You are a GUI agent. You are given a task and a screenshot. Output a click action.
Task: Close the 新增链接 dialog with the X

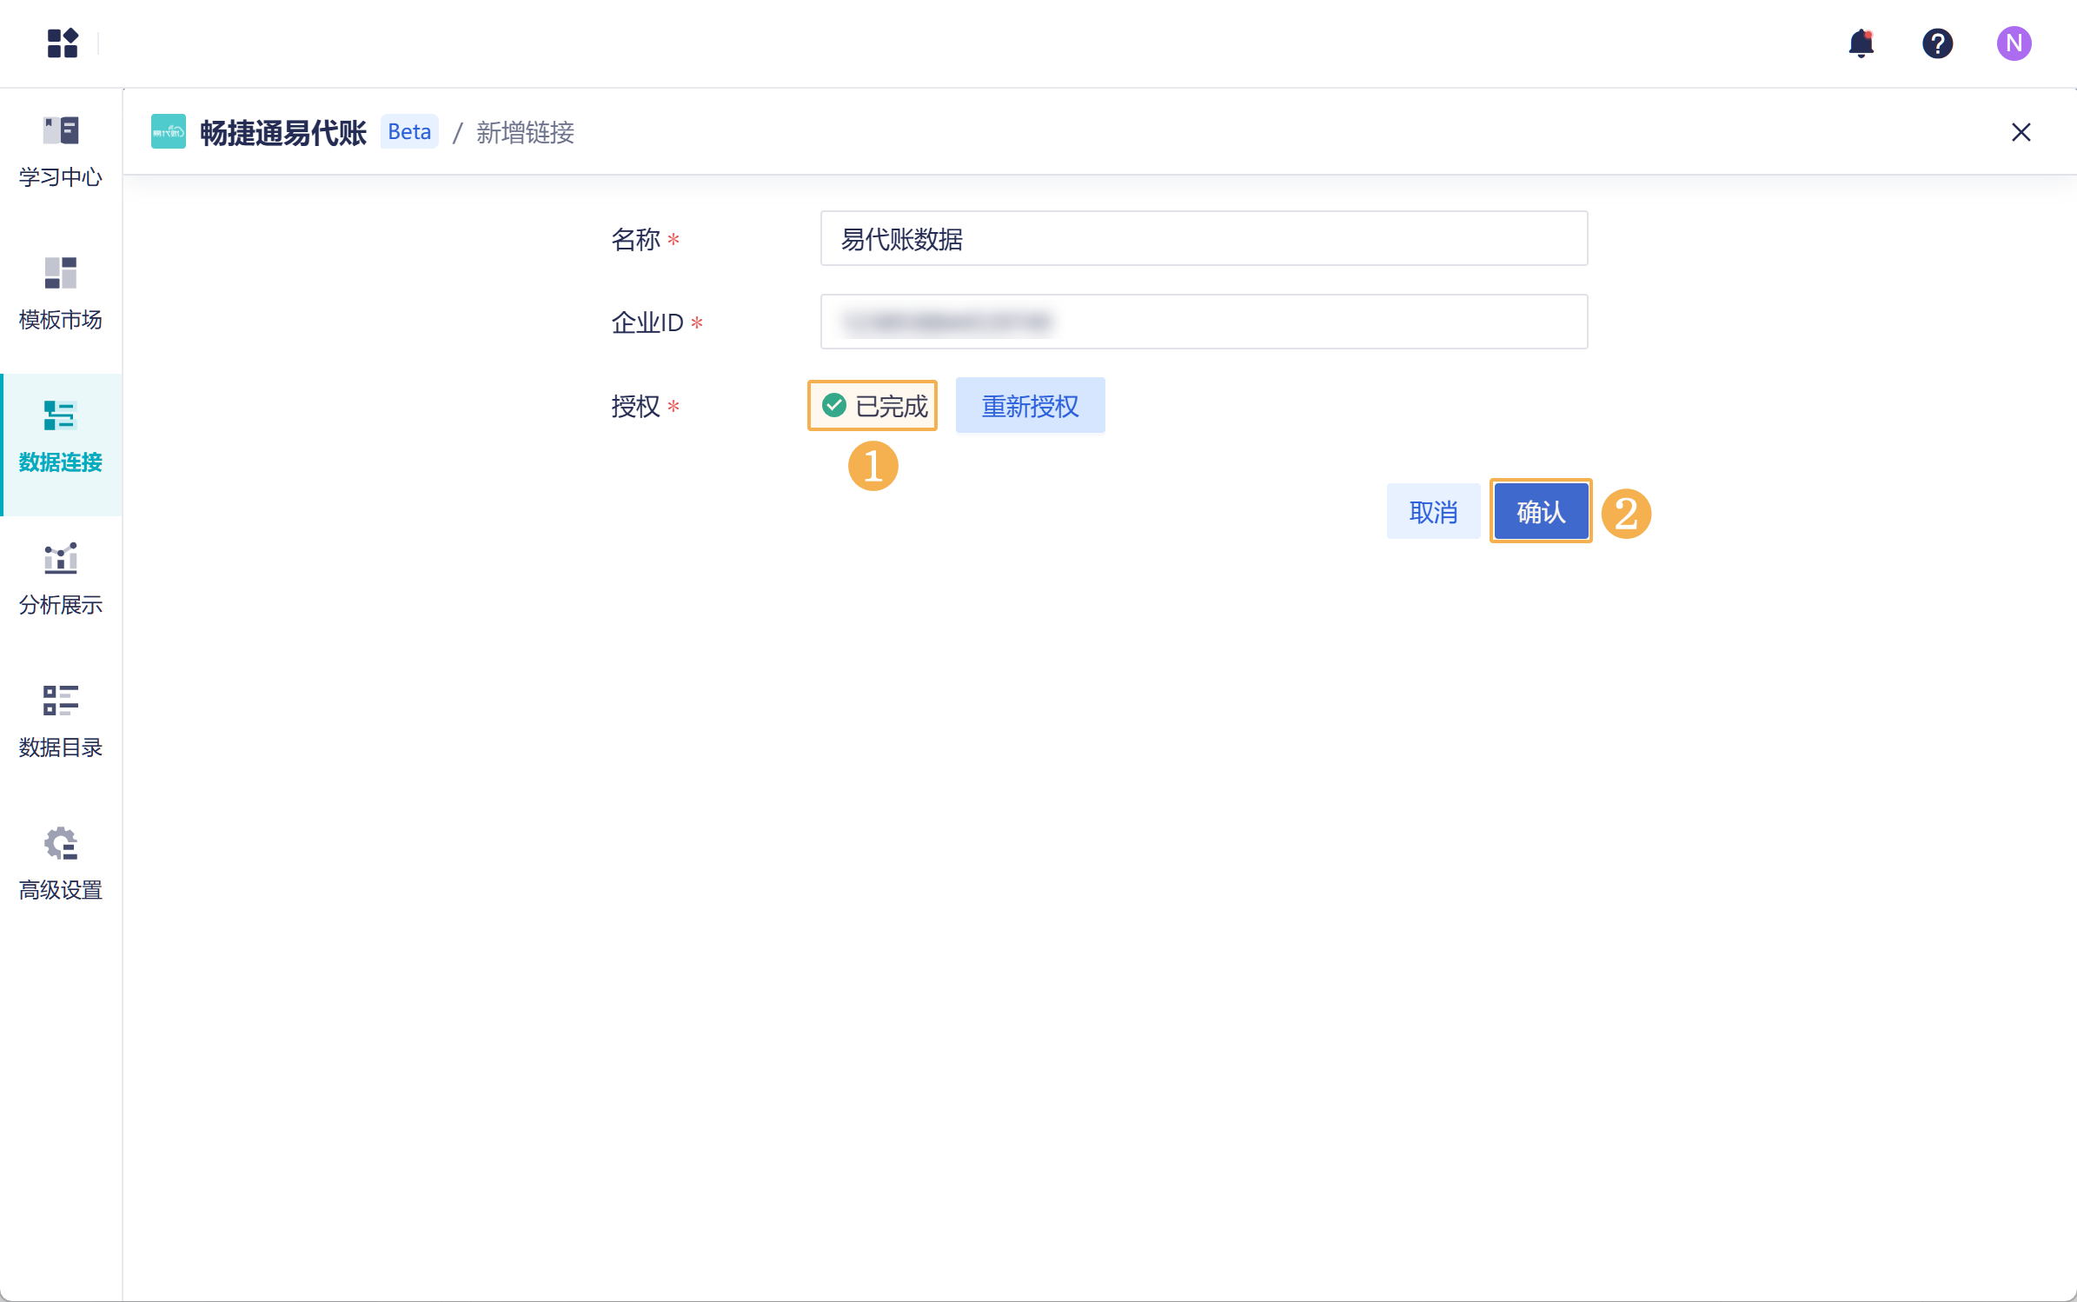tap(2021, 132)
